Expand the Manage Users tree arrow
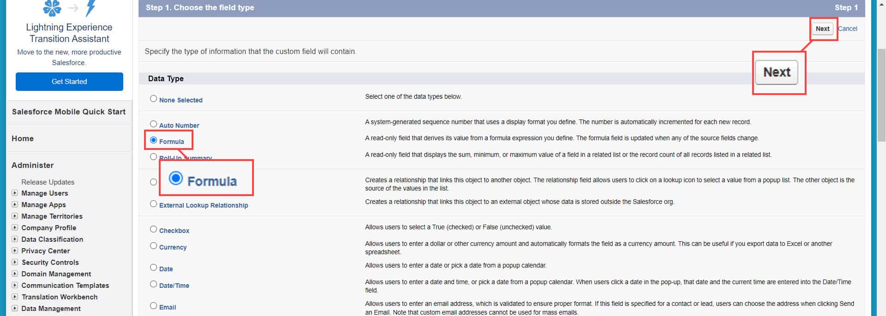886x316 pixels. pos(15,193)
